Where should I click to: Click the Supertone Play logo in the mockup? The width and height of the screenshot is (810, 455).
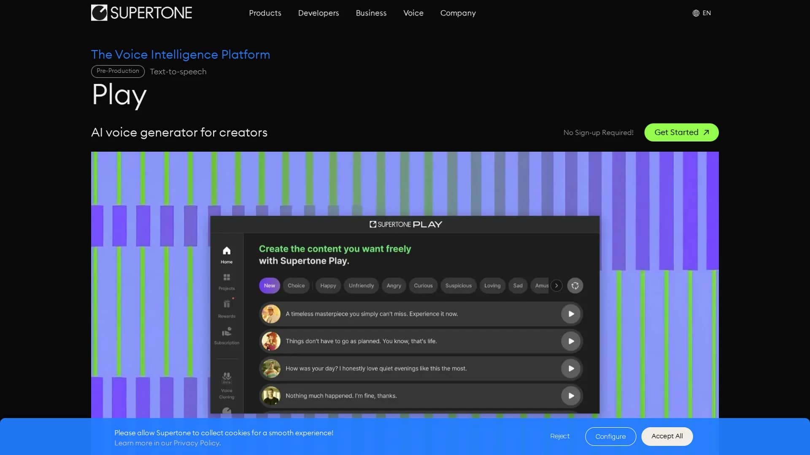pyautogui.click(x=405, y=225)
